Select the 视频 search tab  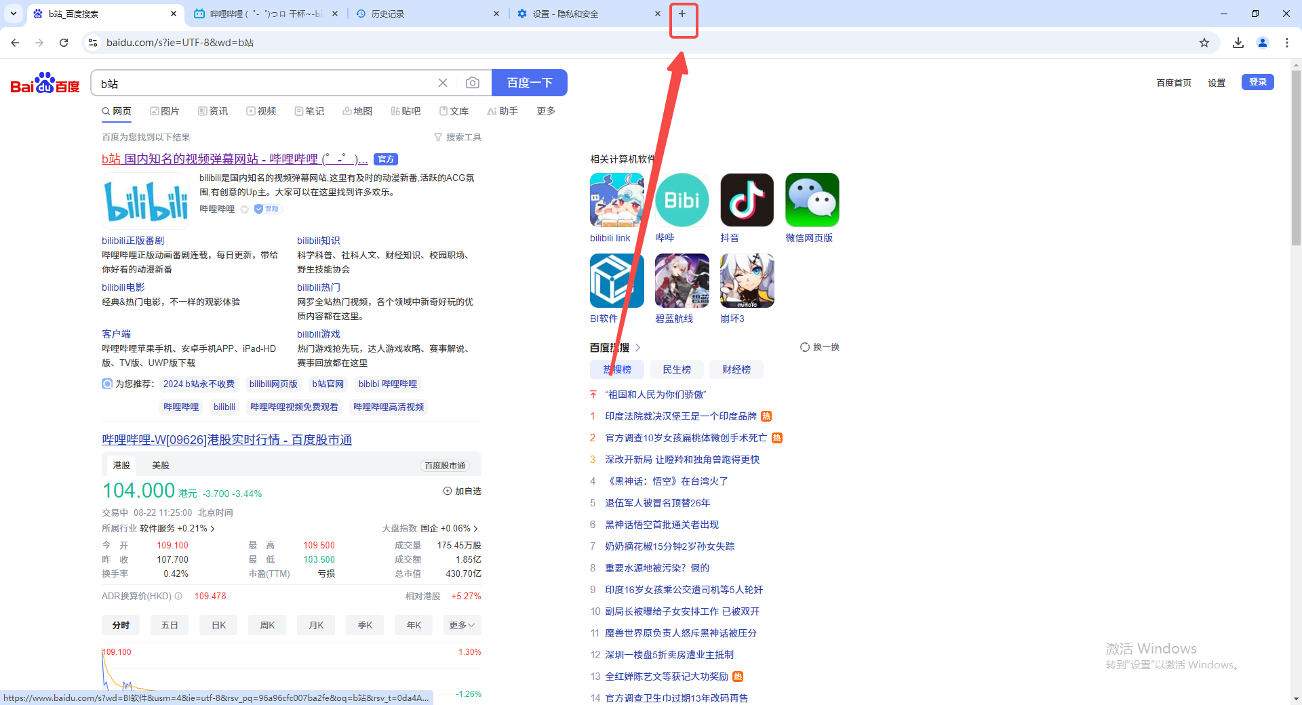261,111
